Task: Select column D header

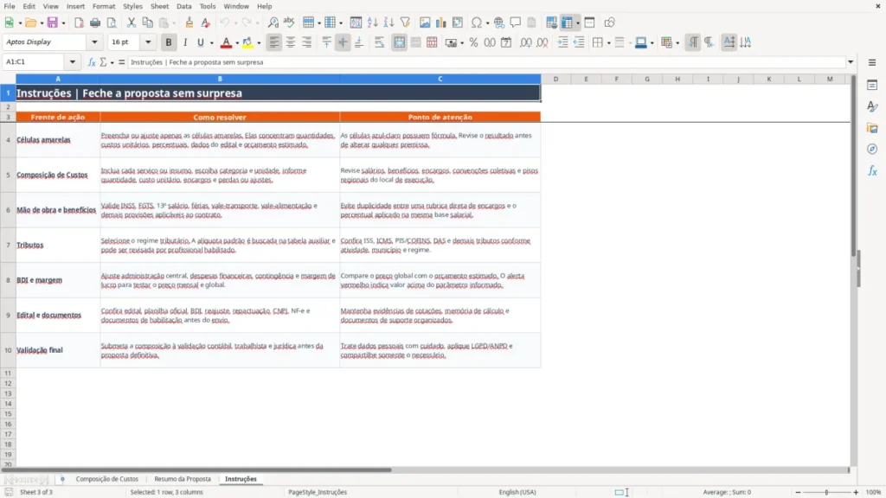Action: click(x=555, y=79)
